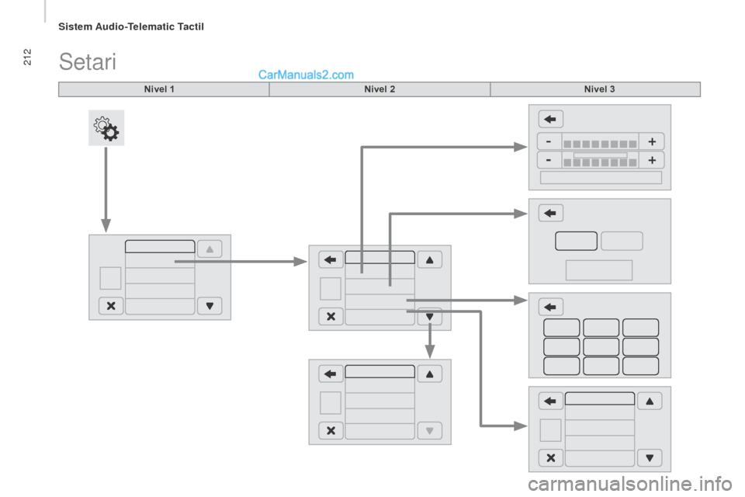Image resolution: width=745 pixels, height=497 pixels.
Task: Click the up arrow in upper Nivel 2 panel
Action: (429, 259)
